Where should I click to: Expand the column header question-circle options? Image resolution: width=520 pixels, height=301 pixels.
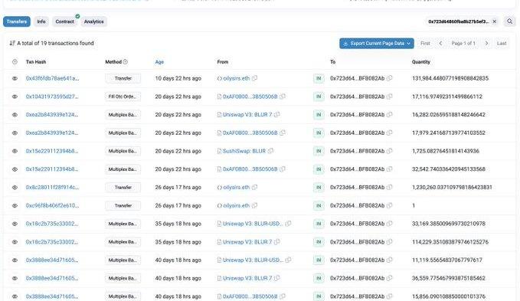click(15, 62)
